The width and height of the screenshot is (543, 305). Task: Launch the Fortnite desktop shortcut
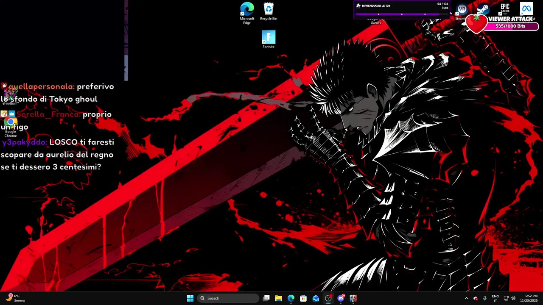point(269,39)
